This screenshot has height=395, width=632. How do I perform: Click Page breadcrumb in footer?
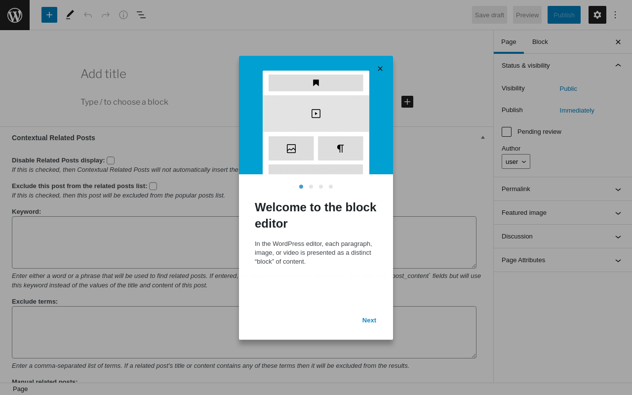(x=20, y=389)
